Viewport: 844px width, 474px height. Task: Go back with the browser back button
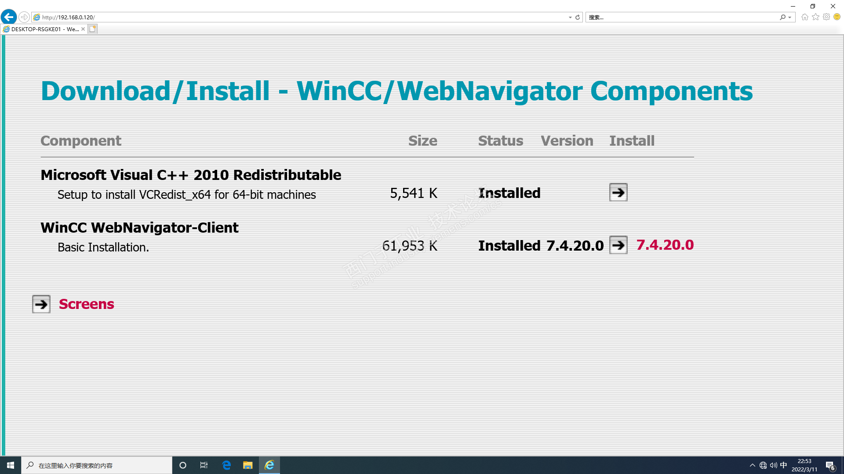(9, 17)
